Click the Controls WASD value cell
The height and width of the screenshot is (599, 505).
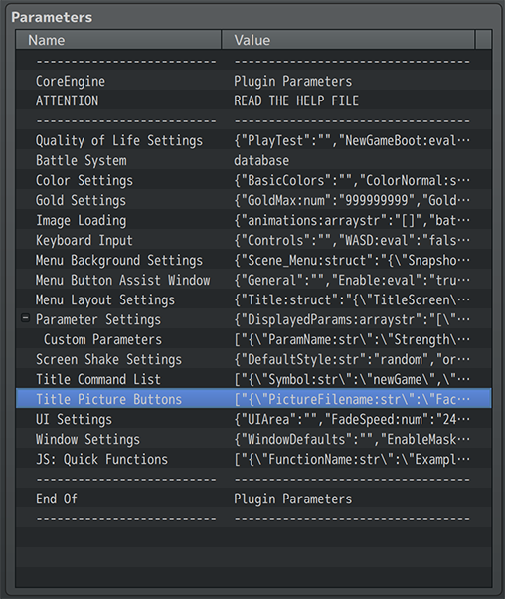352,240
